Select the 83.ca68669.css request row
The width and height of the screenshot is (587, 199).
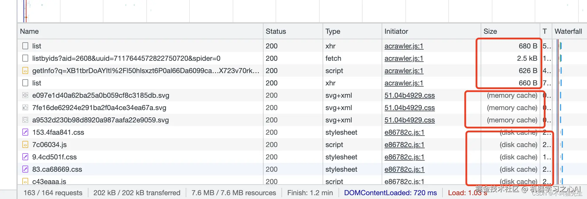pos(147,169)
